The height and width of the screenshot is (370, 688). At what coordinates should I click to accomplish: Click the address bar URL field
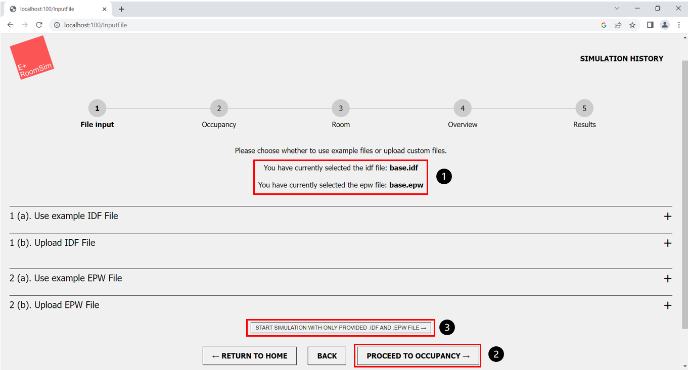pos(324,25)
